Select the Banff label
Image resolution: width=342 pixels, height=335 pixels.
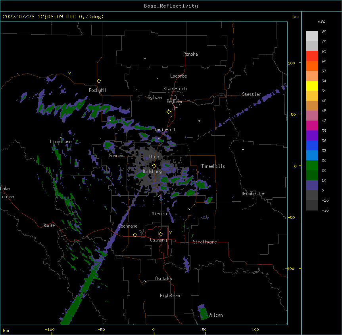(49, 226)
